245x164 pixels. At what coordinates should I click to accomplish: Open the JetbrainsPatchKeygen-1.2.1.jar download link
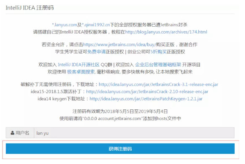pyautogui.click(x=146, y=99)
